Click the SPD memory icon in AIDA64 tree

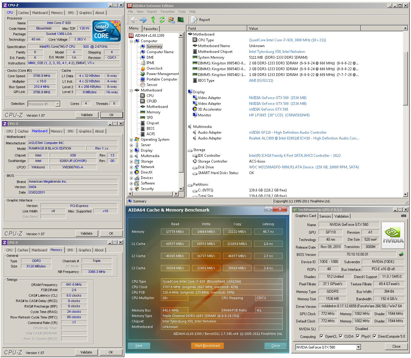[x=143, y=118]
